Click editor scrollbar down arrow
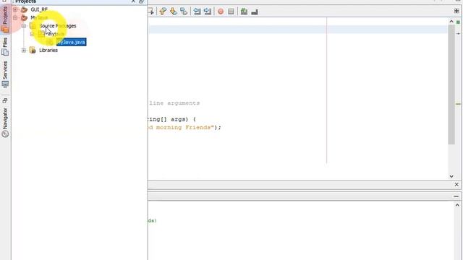The width and height of the screenshot is (463, 260). (x=451, y=176)
